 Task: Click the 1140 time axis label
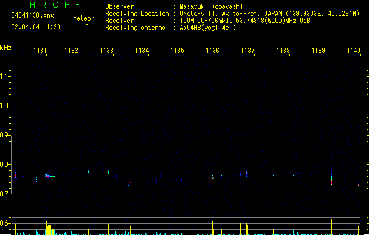(354, 51)
